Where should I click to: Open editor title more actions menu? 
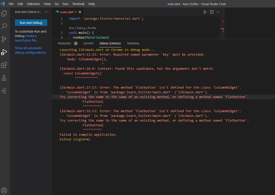click(x=218, y=12)
